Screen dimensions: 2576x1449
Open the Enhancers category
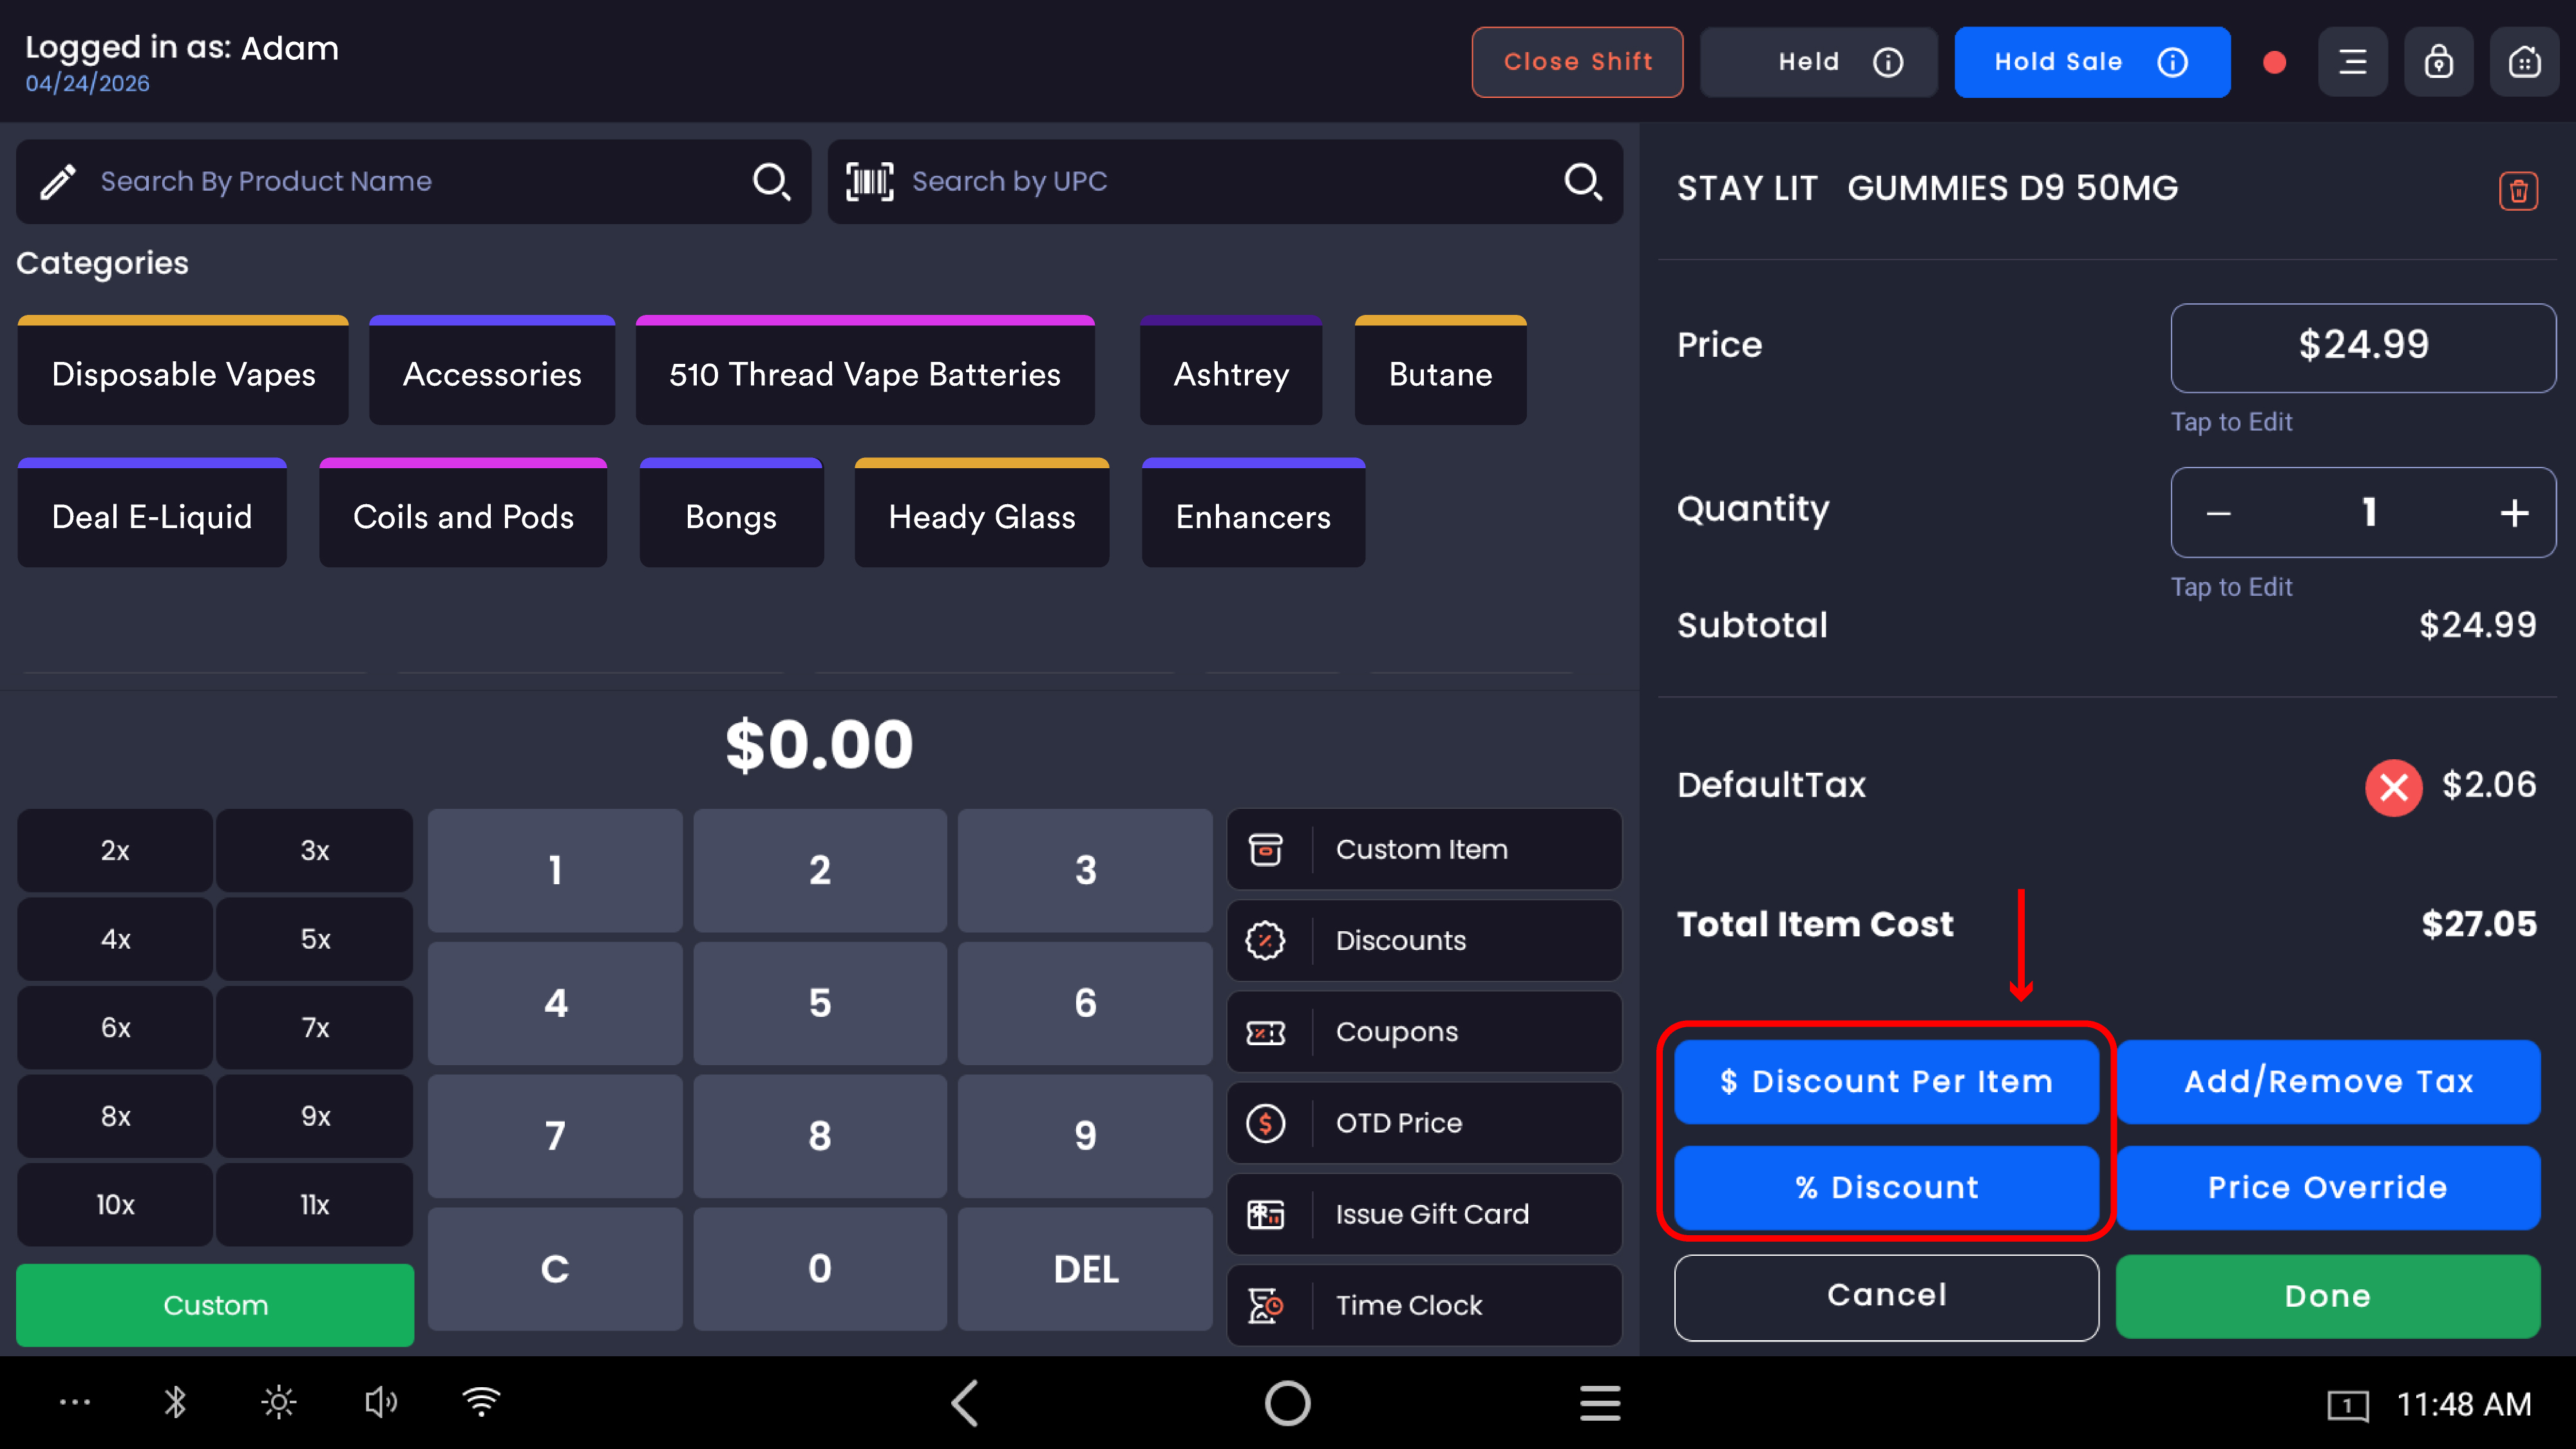[x=1253, y=513]
